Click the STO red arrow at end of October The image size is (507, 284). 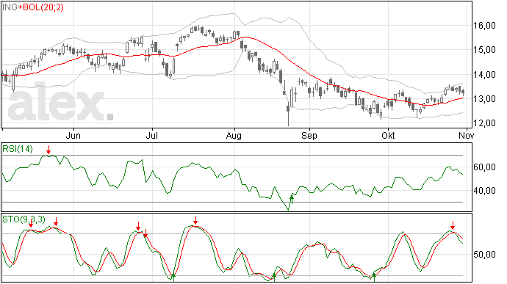453,225
